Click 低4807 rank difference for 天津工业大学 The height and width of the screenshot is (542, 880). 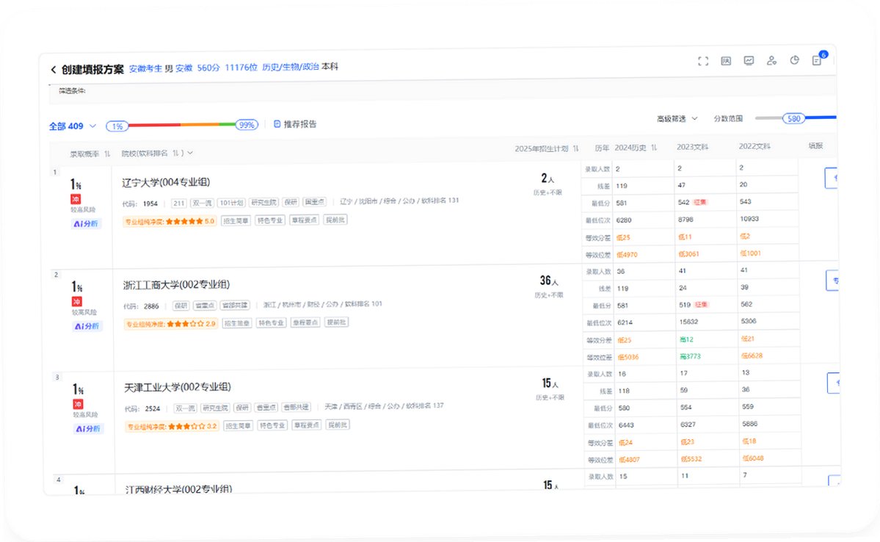pyautogui.click(x=629, y=460)
